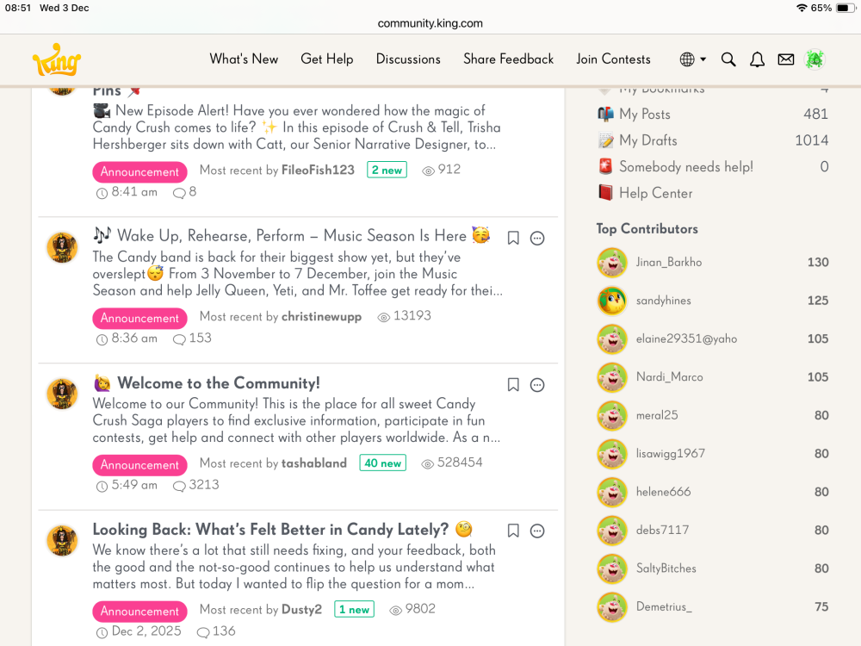Screen dimensions: 861x646
Task: Open lisawigg1967 avatar in Top Contributors
Action: point(611,454)
